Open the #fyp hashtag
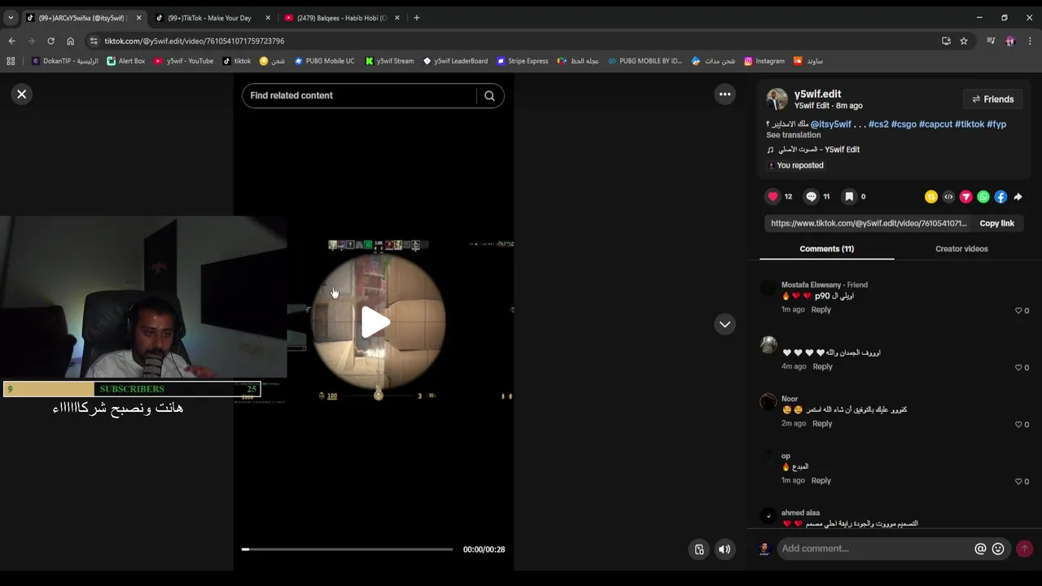Screen dimensions: 1042x586 coord(996,125)
